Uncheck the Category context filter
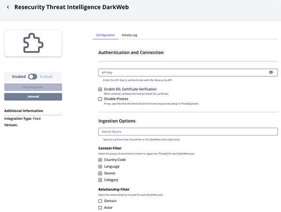281x212 pixels. point(100,180)
